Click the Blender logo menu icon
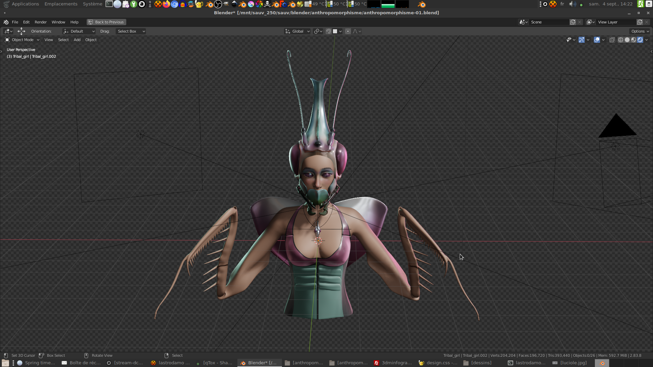This screenshot has height=367, width=653. [6, 22]
